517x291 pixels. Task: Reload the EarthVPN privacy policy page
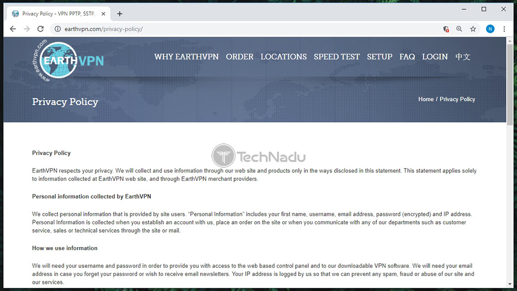tap(40, 29)
